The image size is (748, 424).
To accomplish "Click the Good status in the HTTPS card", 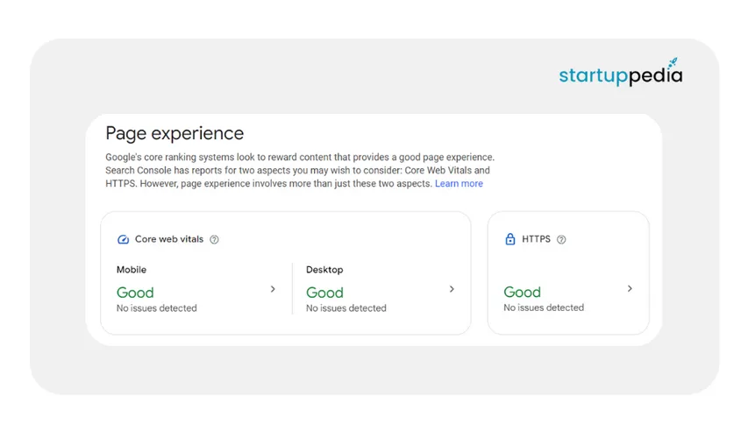I will pyautogui.click(x=522, y=292).
